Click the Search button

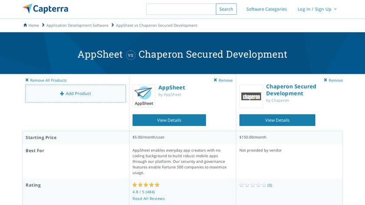[x=226, y=9]
